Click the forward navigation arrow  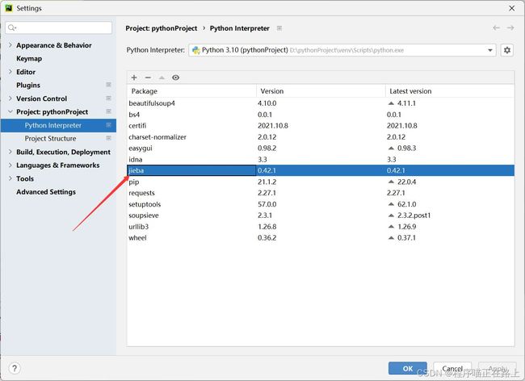510,28
